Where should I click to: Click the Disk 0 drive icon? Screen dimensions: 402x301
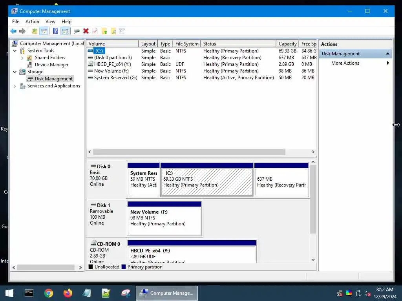93,166
